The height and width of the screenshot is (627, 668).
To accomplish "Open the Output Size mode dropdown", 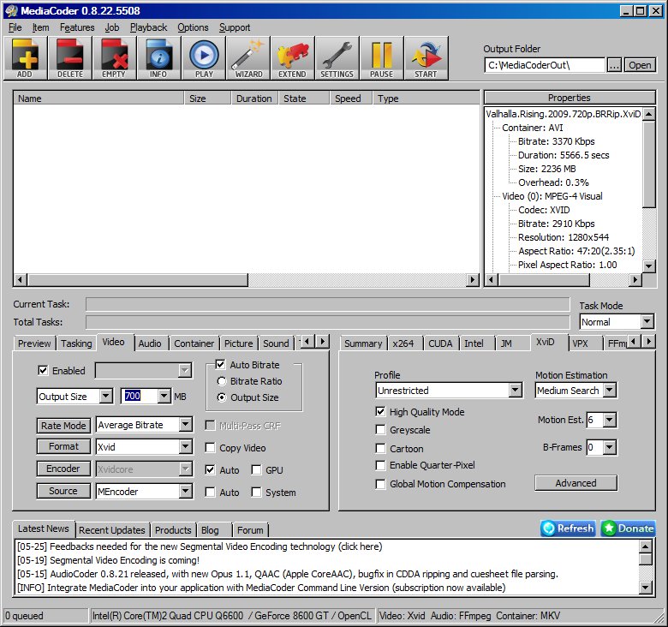I will 105,397.
